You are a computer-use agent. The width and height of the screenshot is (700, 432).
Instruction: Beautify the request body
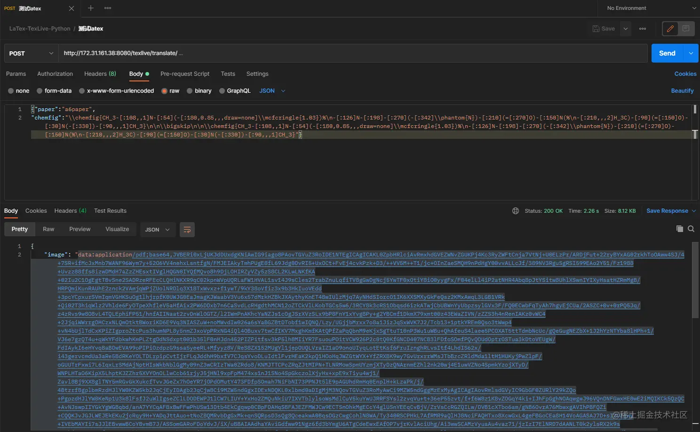[x=682, y=91]
